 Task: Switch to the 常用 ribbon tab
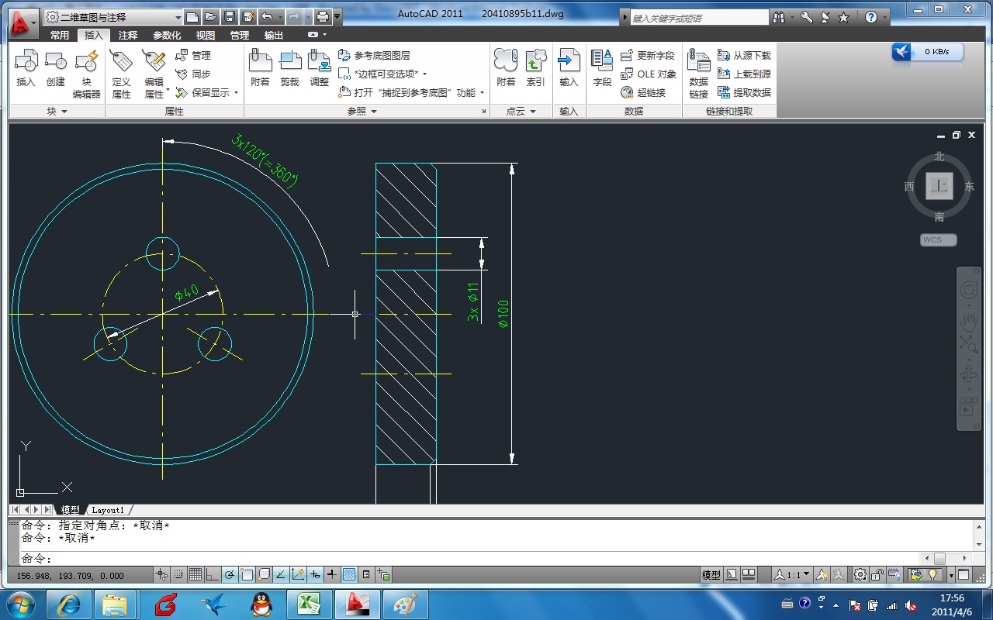click(x=60, y=35)
